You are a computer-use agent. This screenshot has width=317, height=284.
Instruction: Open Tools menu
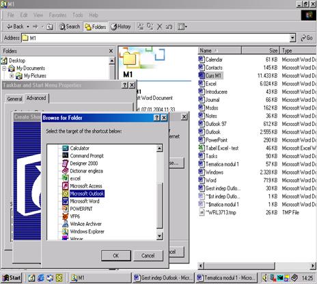(78, 15)
